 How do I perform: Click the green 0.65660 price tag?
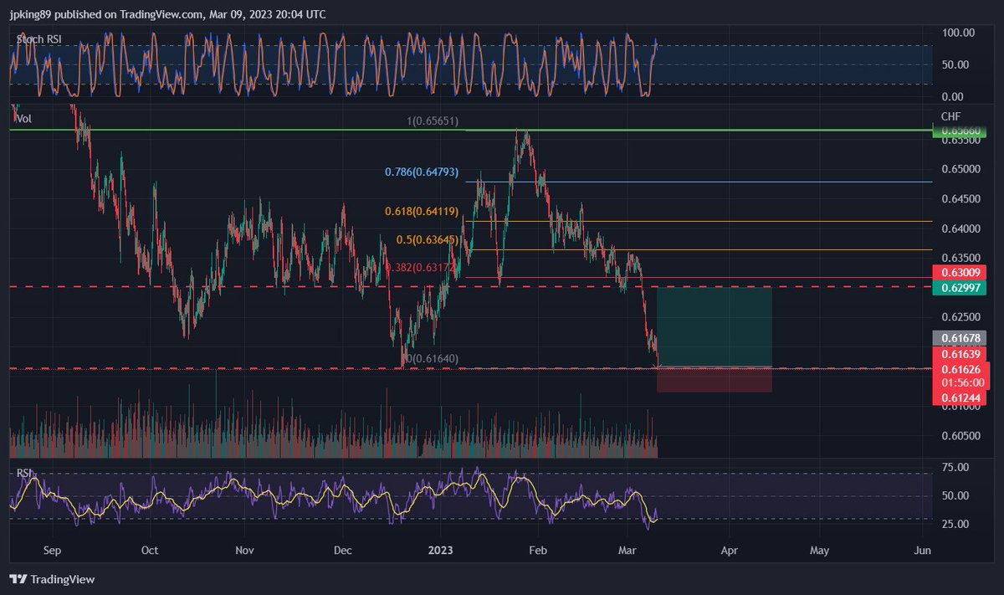pos(961,131)
